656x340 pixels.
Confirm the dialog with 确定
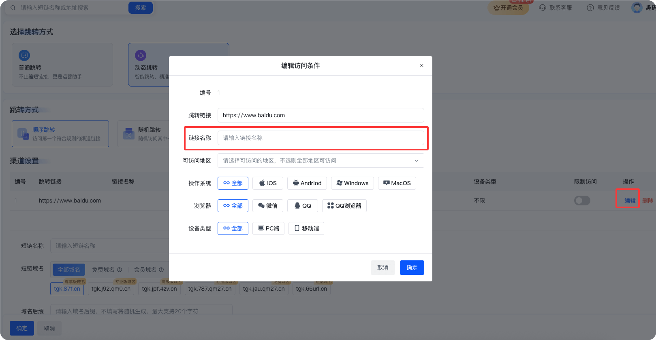pyautogui.click(x=412, y=268)
